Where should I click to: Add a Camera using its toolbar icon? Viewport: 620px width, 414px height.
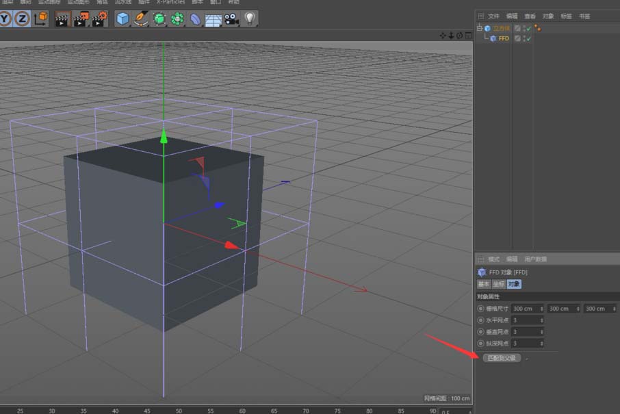(231, 18)
